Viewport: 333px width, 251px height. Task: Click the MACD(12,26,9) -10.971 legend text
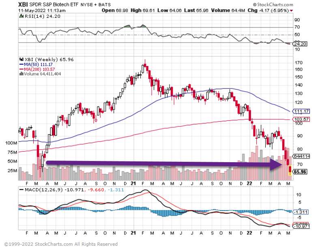(x=54, y=190)
